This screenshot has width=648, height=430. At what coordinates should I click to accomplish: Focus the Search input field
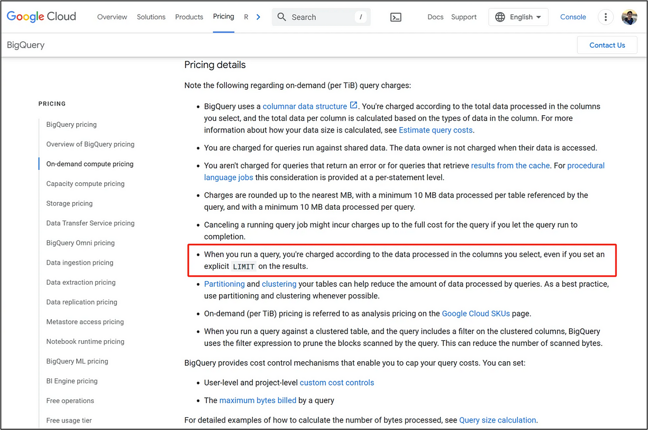[x=321, y=17]
